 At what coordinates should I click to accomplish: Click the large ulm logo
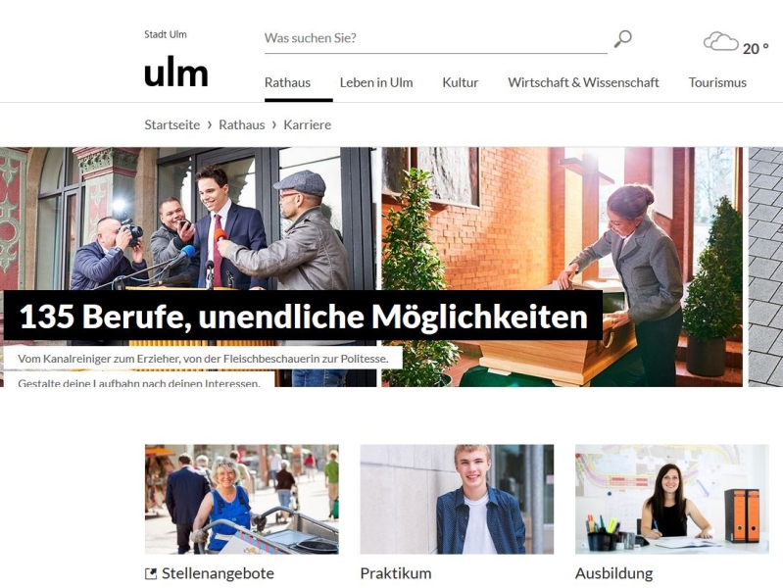click(x=175, y=73)
